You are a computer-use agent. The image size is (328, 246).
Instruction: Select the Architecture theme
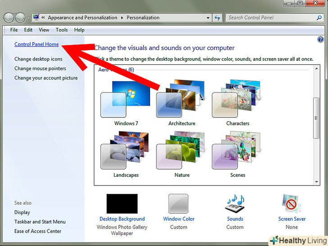(x=182, y=103)
